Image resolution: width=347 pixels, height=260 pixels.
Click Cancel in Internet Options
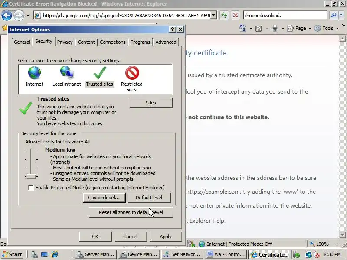coord(131,237)
